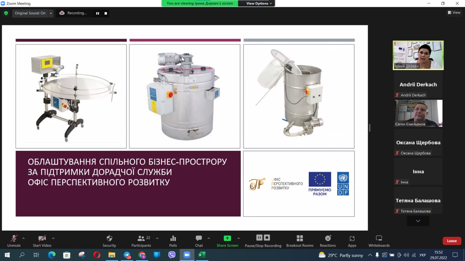This screenshot has height=261, width=465.
Task: Unmute the microphone
Action: 14,240
